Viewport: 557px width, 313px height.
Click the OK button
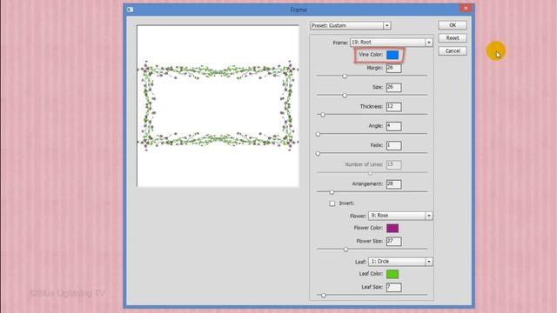click(453, 25)
